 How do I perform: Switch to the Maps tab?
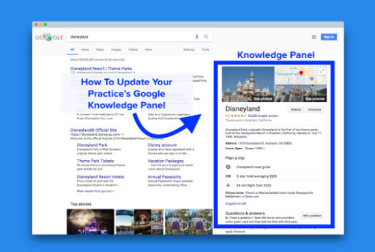[x=100, y=50]
